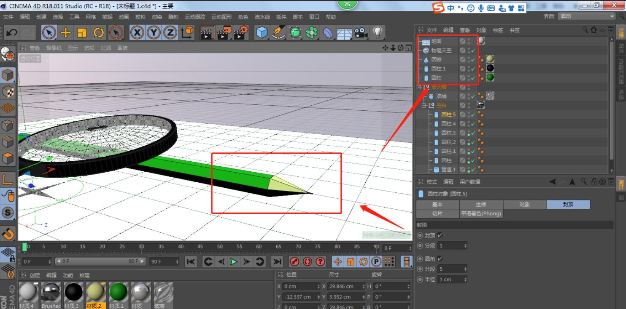The width and height of the screenshot is (626, 309).
Task: Click the position Y -12.337 cm field
Action: [x=302, y=297]
